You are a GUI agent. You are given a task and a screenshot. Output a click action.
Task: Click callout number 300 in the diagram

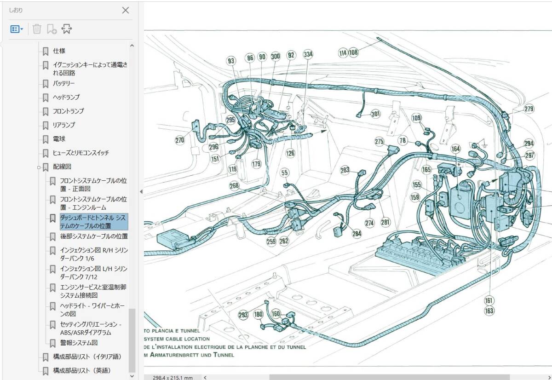(275, 57)
